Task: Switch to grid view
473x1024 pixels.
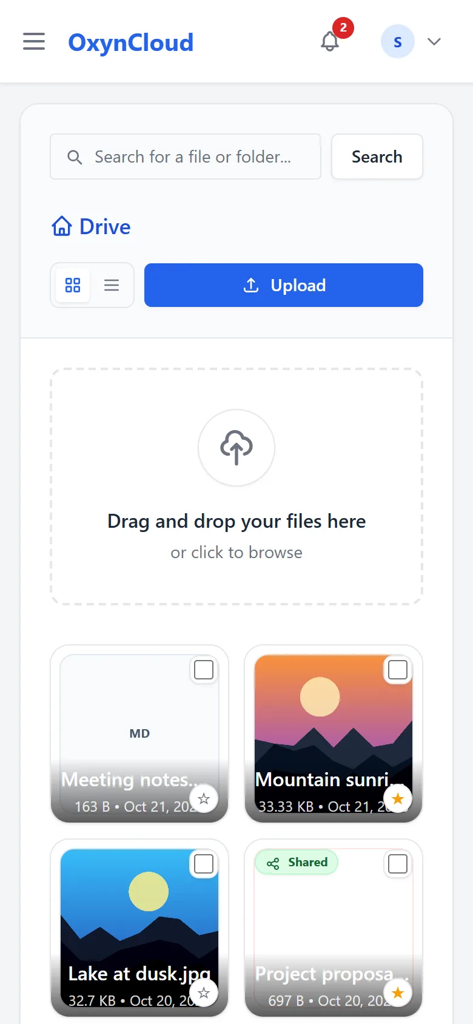Action: pyautogui.click(x=73, y=285)
